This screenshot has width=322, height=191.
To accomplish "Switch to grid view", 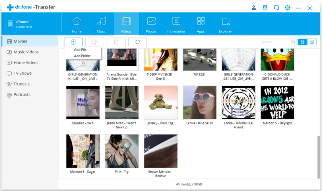I will (x=303, y=42).
